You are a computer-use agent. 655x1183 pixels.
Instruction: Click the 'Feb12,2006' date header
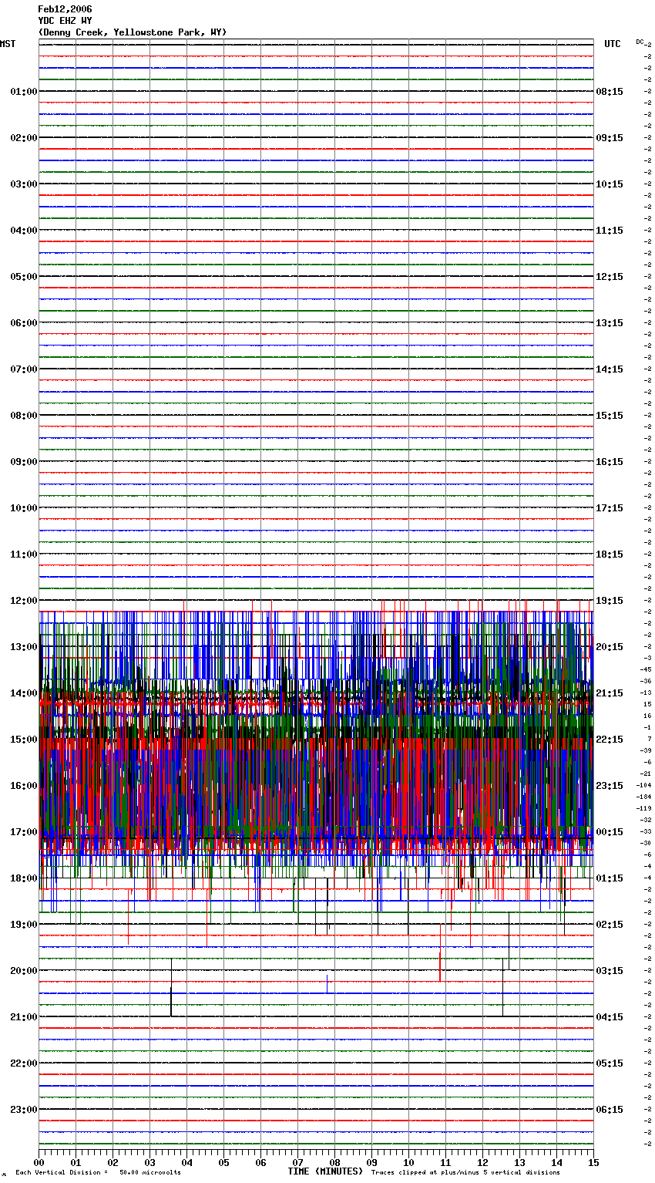point(65,9)
